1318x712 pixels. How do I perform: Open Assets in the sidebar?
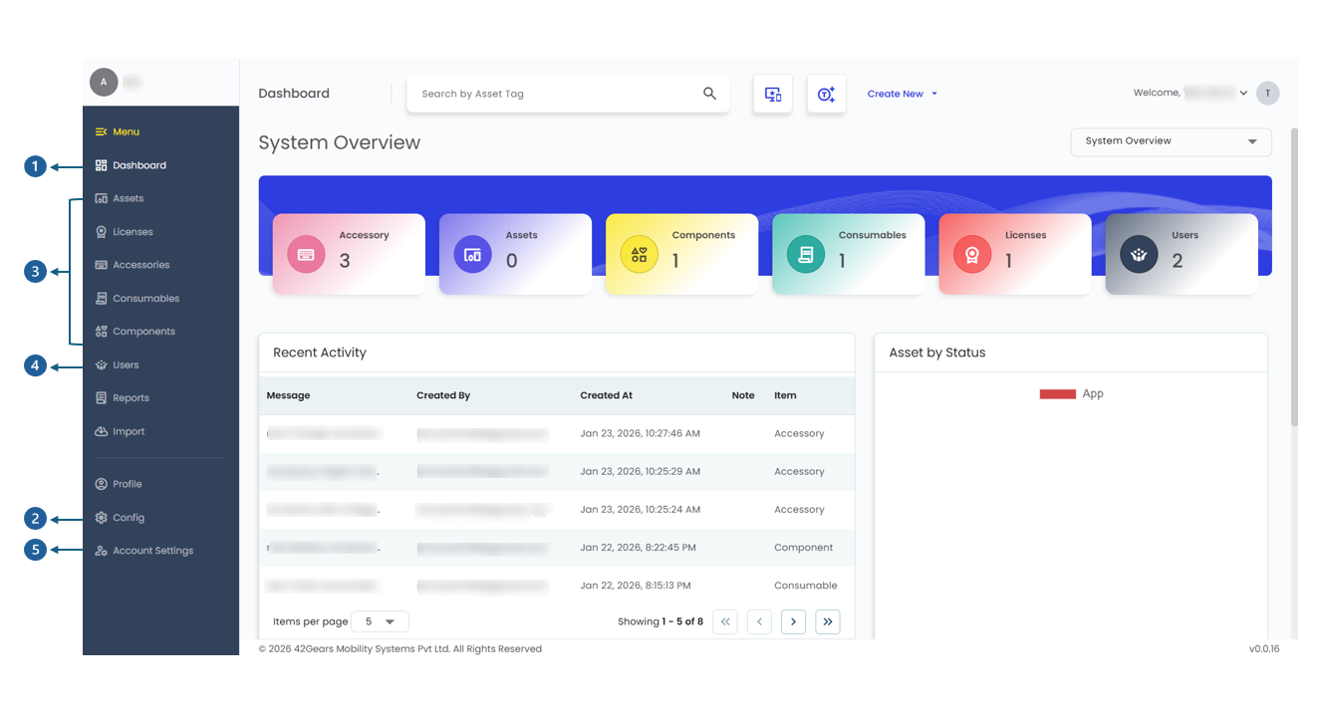(128, 198)
